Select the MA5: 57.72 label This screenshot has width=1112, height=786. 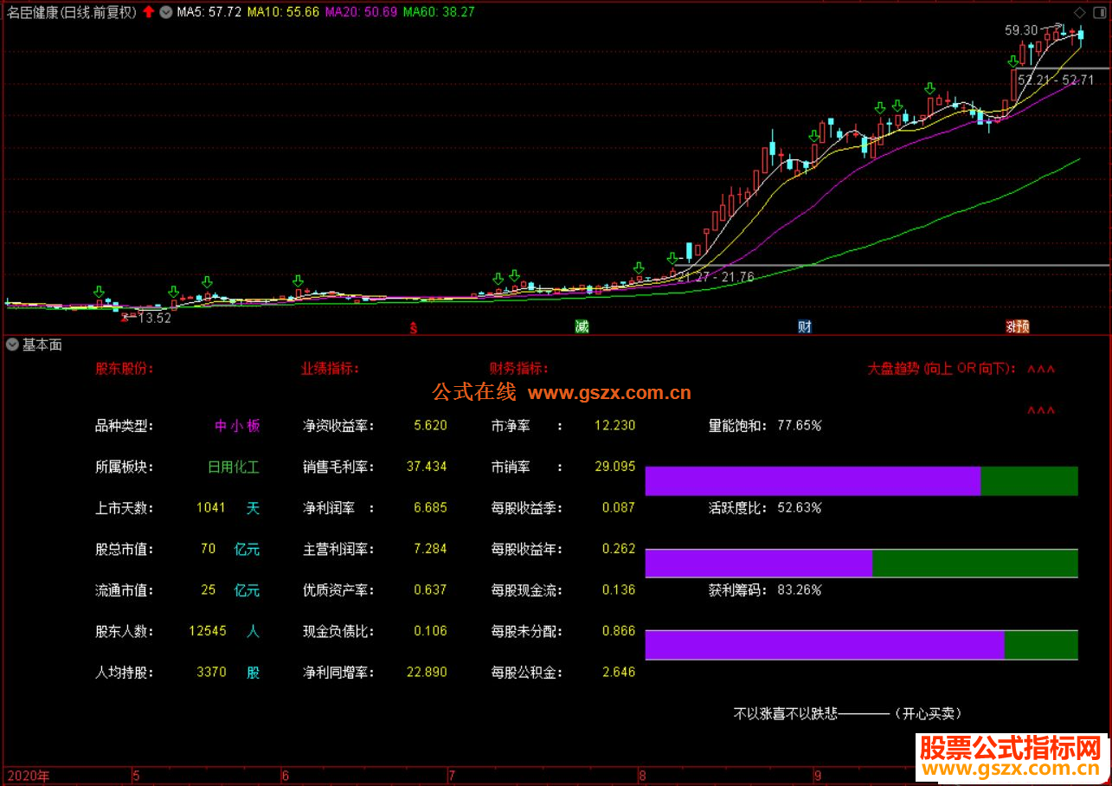pyautogui.click(x=209, y=12)
